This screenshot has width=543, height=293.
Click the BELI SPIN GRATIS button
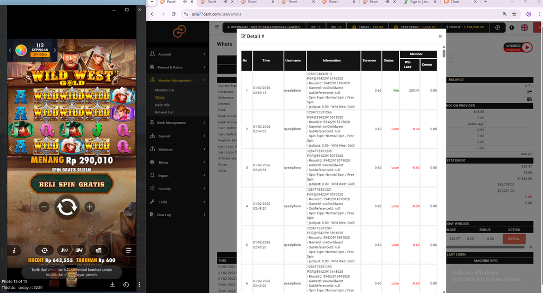[x=72, y=184]
